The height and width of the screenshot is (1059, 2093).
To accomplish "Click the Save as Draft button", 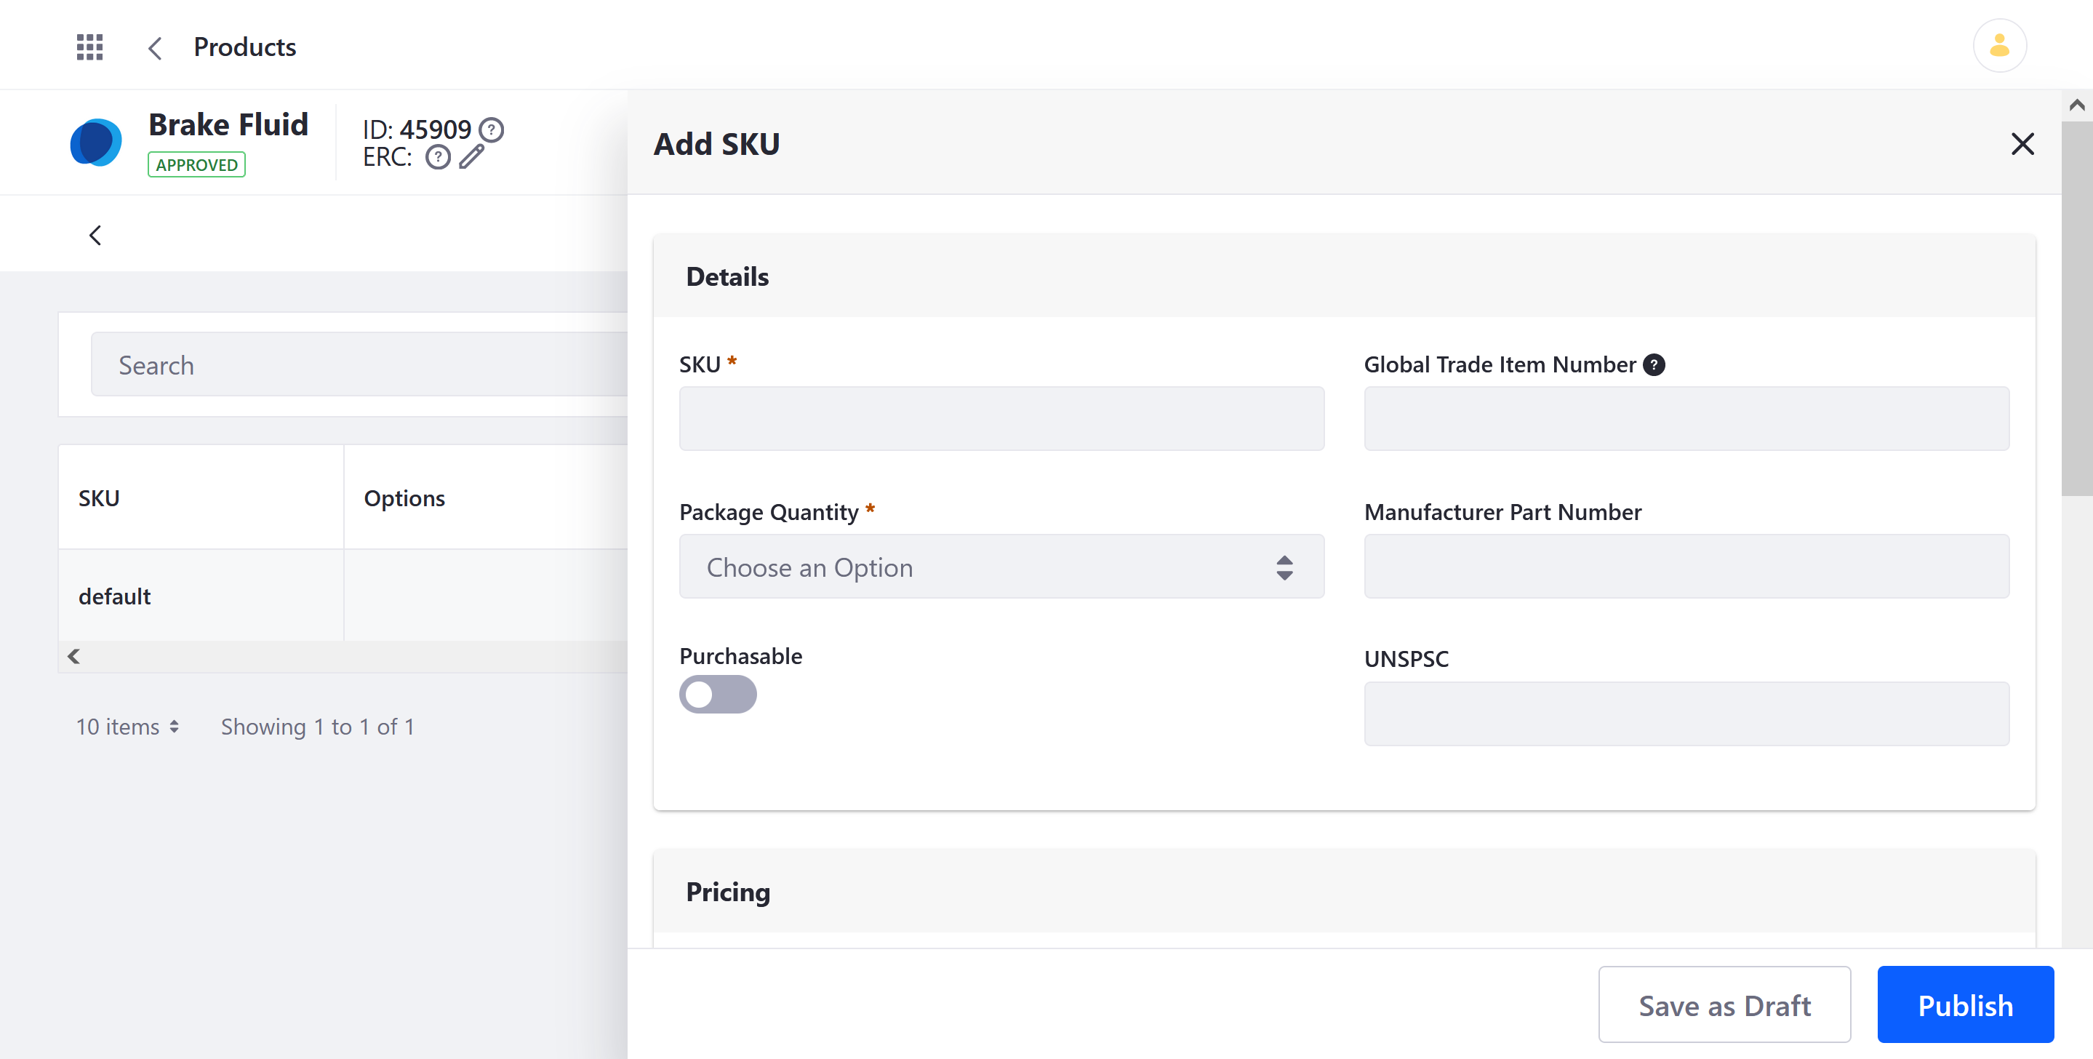I will [1726, 1005].
